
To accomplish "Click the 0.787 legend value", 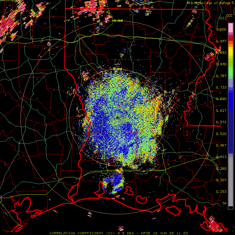I will 221,76.
